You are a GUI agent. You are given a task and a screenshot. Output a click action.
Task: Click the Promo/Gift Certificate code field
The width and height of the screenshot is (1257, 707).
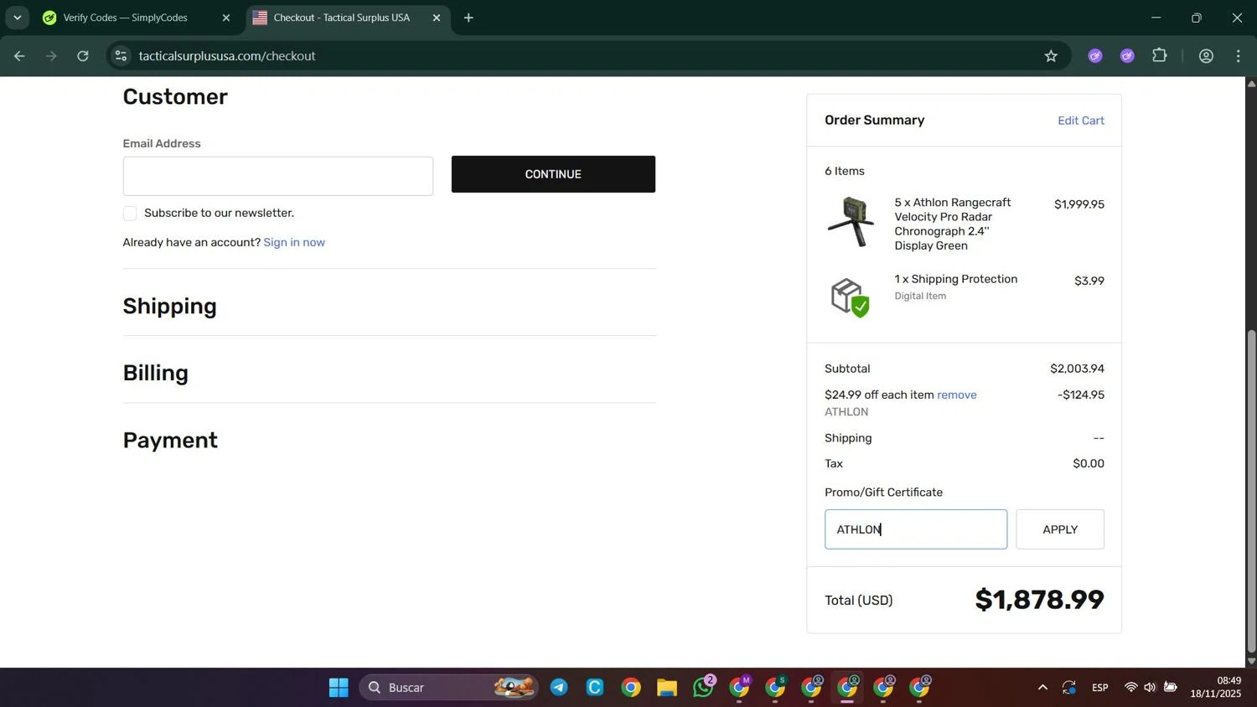click(x=916, y=529)
